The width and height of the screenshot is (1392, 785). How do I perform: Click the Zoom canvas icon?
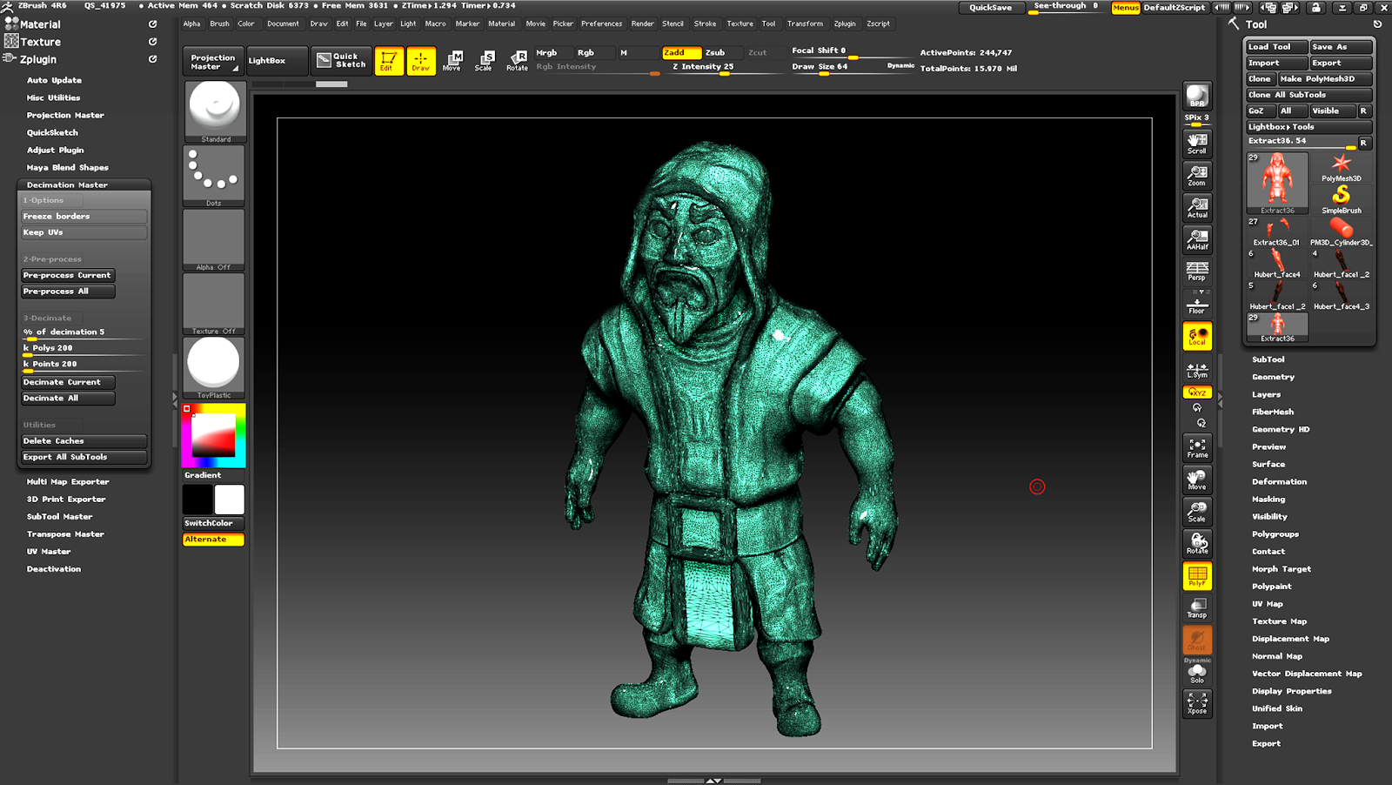(1197, 175)
